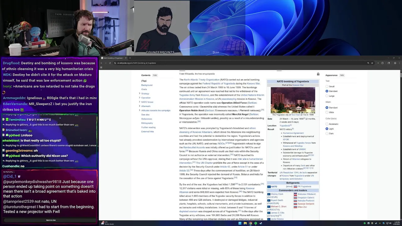Open Steam from the taskbar
Viewport: 402px width, 226px height.
[x=261, y=223]
